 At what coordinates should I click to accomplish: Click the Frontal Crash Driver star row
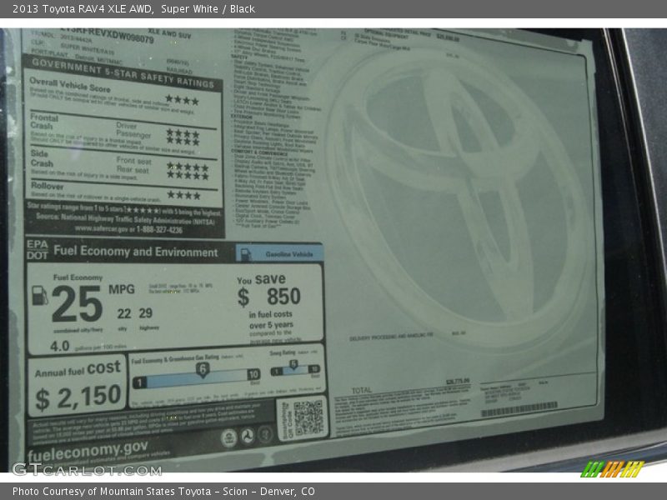click(x=183, y=133)
